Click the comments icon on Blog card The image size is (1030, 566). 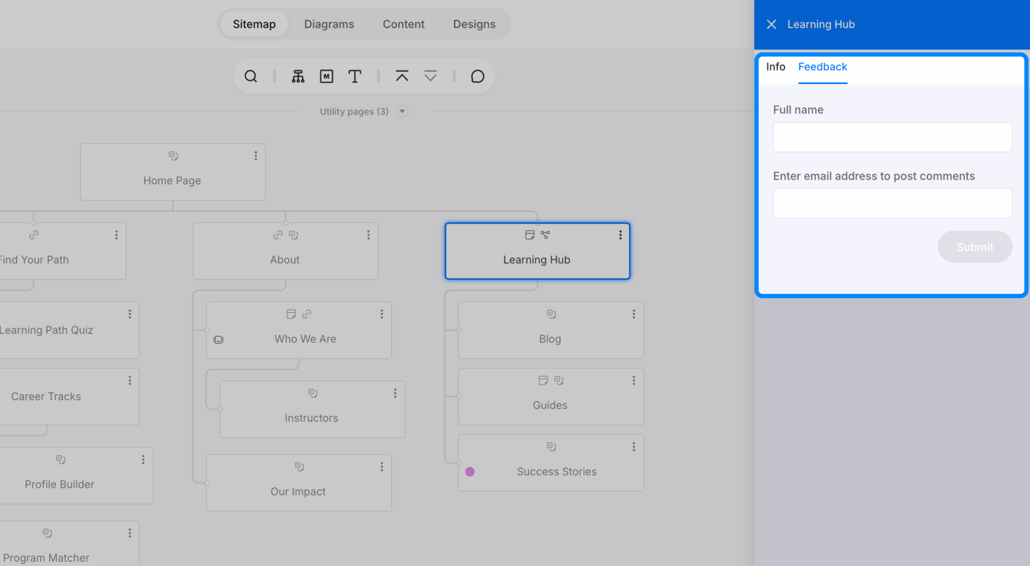[551, 314]
